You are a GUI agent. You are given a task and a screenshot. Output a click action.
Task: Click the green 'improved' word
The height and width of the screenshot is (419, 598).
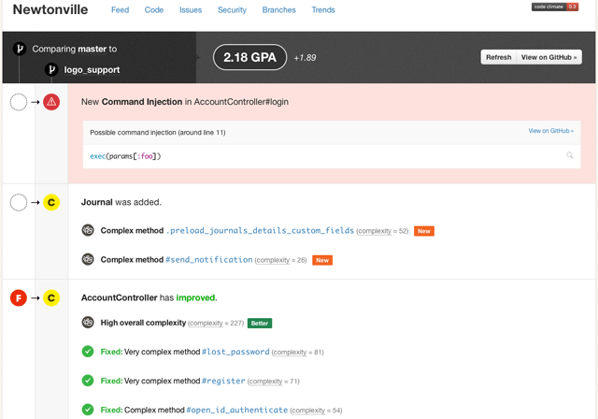(x=195, y=297)
